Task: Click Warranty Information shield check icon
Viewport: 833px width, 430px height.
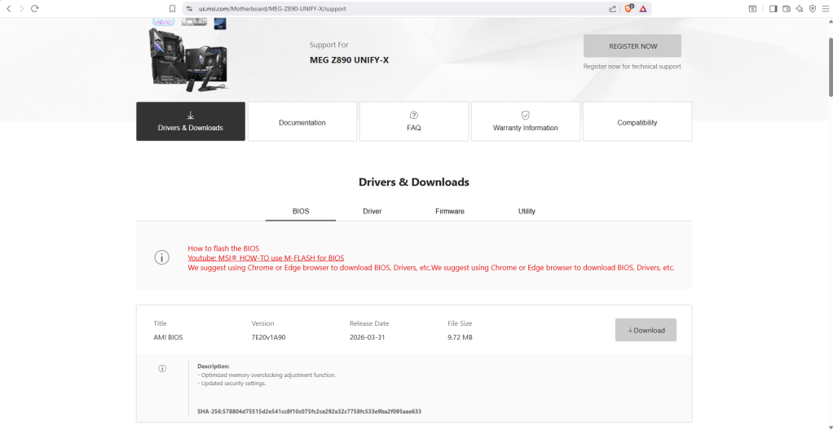Action: click(x=526, y=115)
